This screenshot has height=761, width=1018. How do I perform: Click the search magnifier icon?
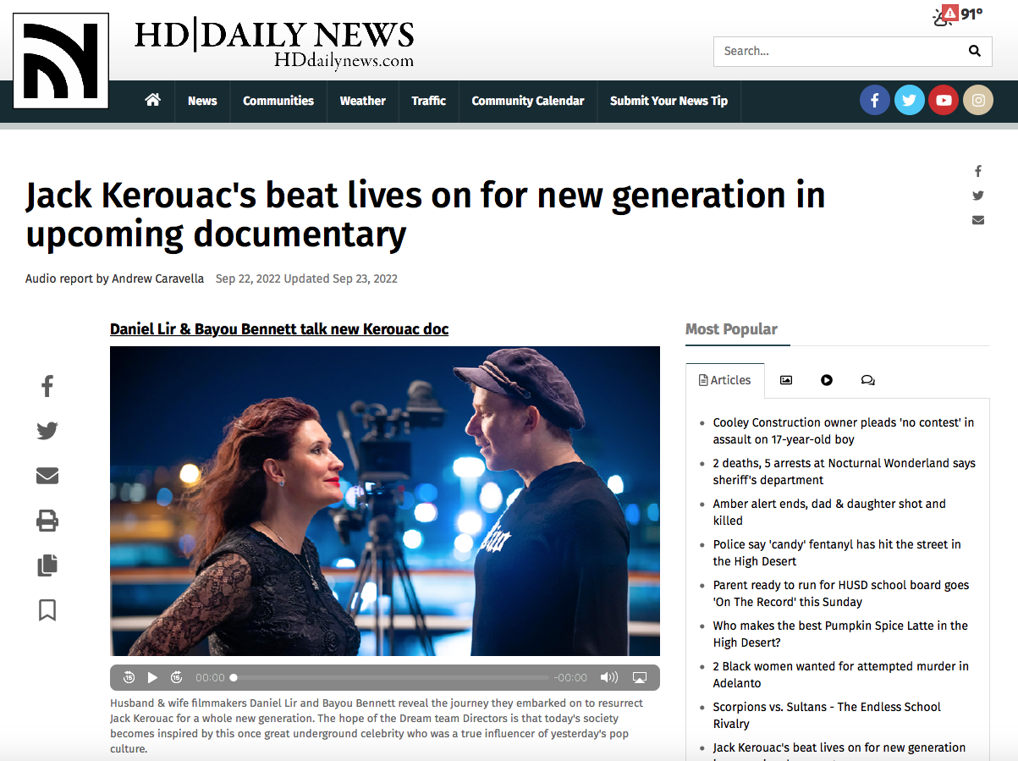(975, 51)
